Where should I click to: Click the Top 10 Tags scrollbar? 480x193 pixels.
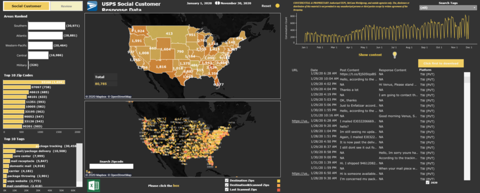(79, 165)
